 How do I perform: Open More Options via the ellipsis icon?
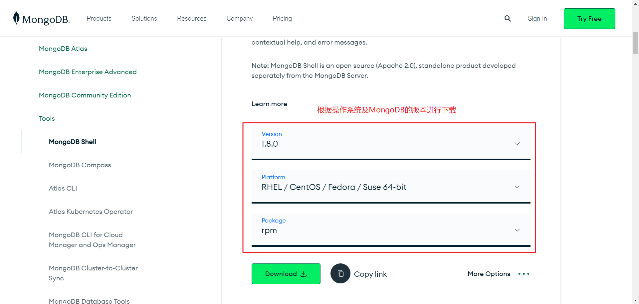(524, 274)
